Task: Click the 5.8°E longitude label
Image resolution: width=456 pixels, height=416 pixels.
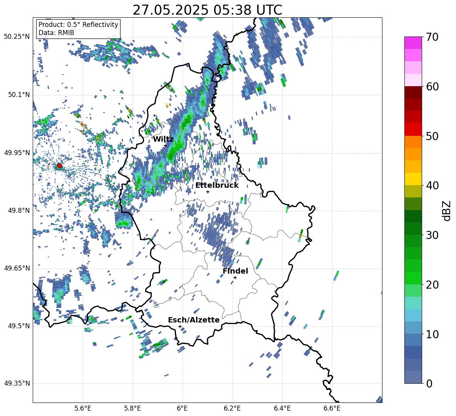Action: [132, 408]
